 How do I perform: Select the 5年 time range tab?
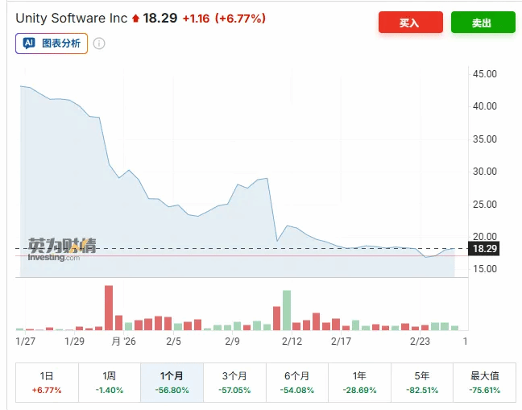[x=422, y=383]
